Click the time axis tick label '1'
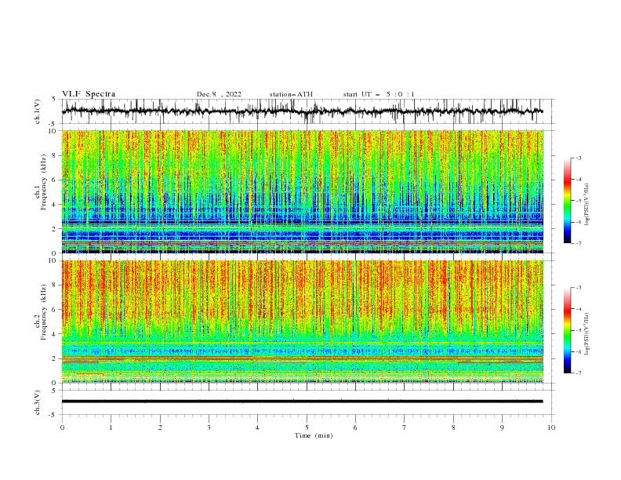Viewport: 621px width, 480px height. coord(111,427)
